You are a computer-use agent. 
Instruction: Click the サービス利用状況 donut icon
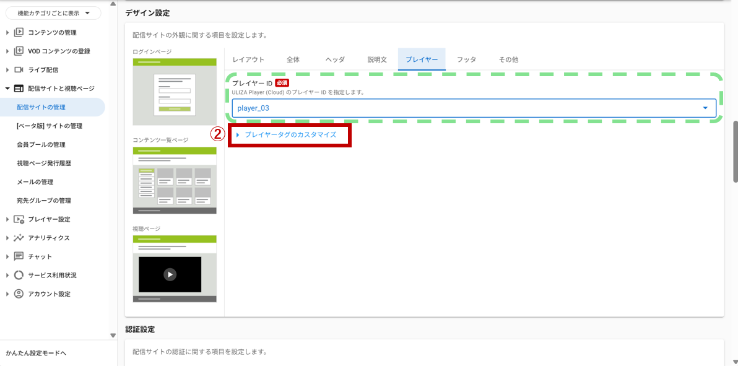pos(19,275)
